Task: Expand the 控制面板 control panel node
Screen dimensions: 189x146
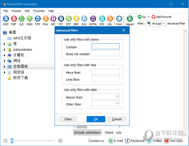Action: pos(4,67)
